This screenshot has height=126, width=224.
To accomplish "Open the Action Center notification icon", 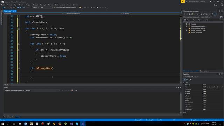I will [x=220, y=124].
